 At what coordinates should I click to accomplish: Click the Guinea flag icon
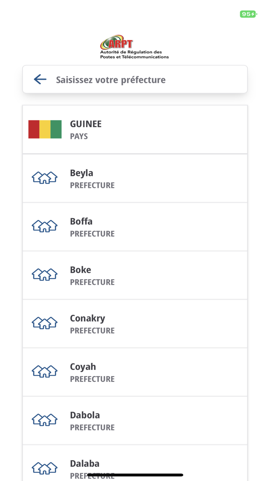(45, 129)
